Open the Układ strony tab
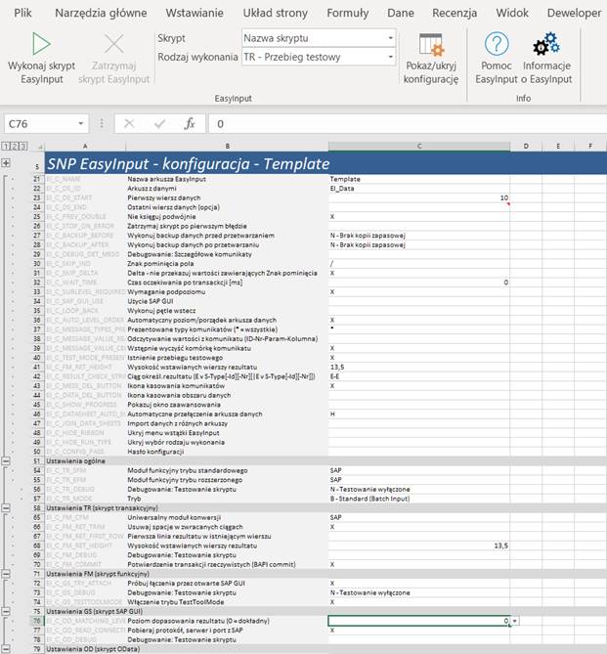Viewport: 607px width, 654px height. click(275, 13)
